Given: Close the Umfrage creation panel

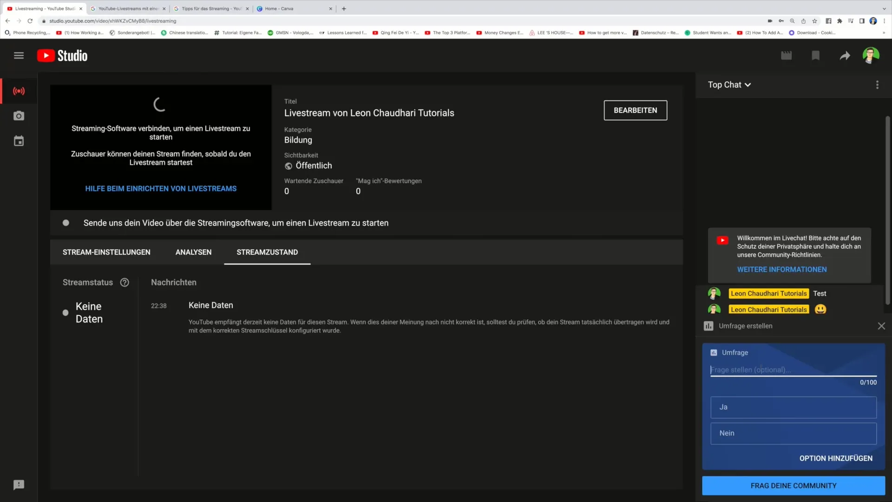Looking at the screenshot, I should click(881, 325).
